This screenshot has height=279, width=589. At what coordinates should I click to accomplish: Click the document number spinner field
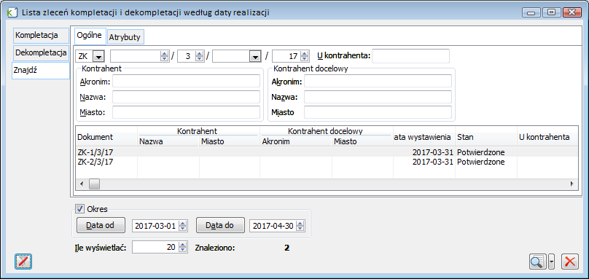pyautogui.click(x=139, y=56)
